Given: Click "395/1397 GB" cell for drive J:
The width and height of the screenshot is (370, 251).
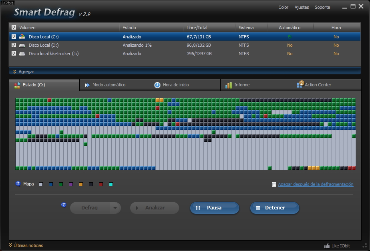Looking at the screenshot, I should tap(199, 54).
